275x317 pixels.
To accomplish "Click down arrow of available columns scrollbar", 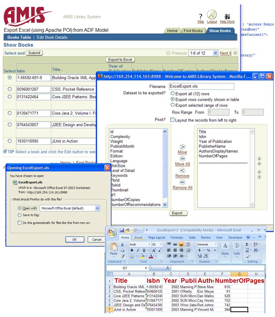I will pyautogui.click(x=165, y=204).
